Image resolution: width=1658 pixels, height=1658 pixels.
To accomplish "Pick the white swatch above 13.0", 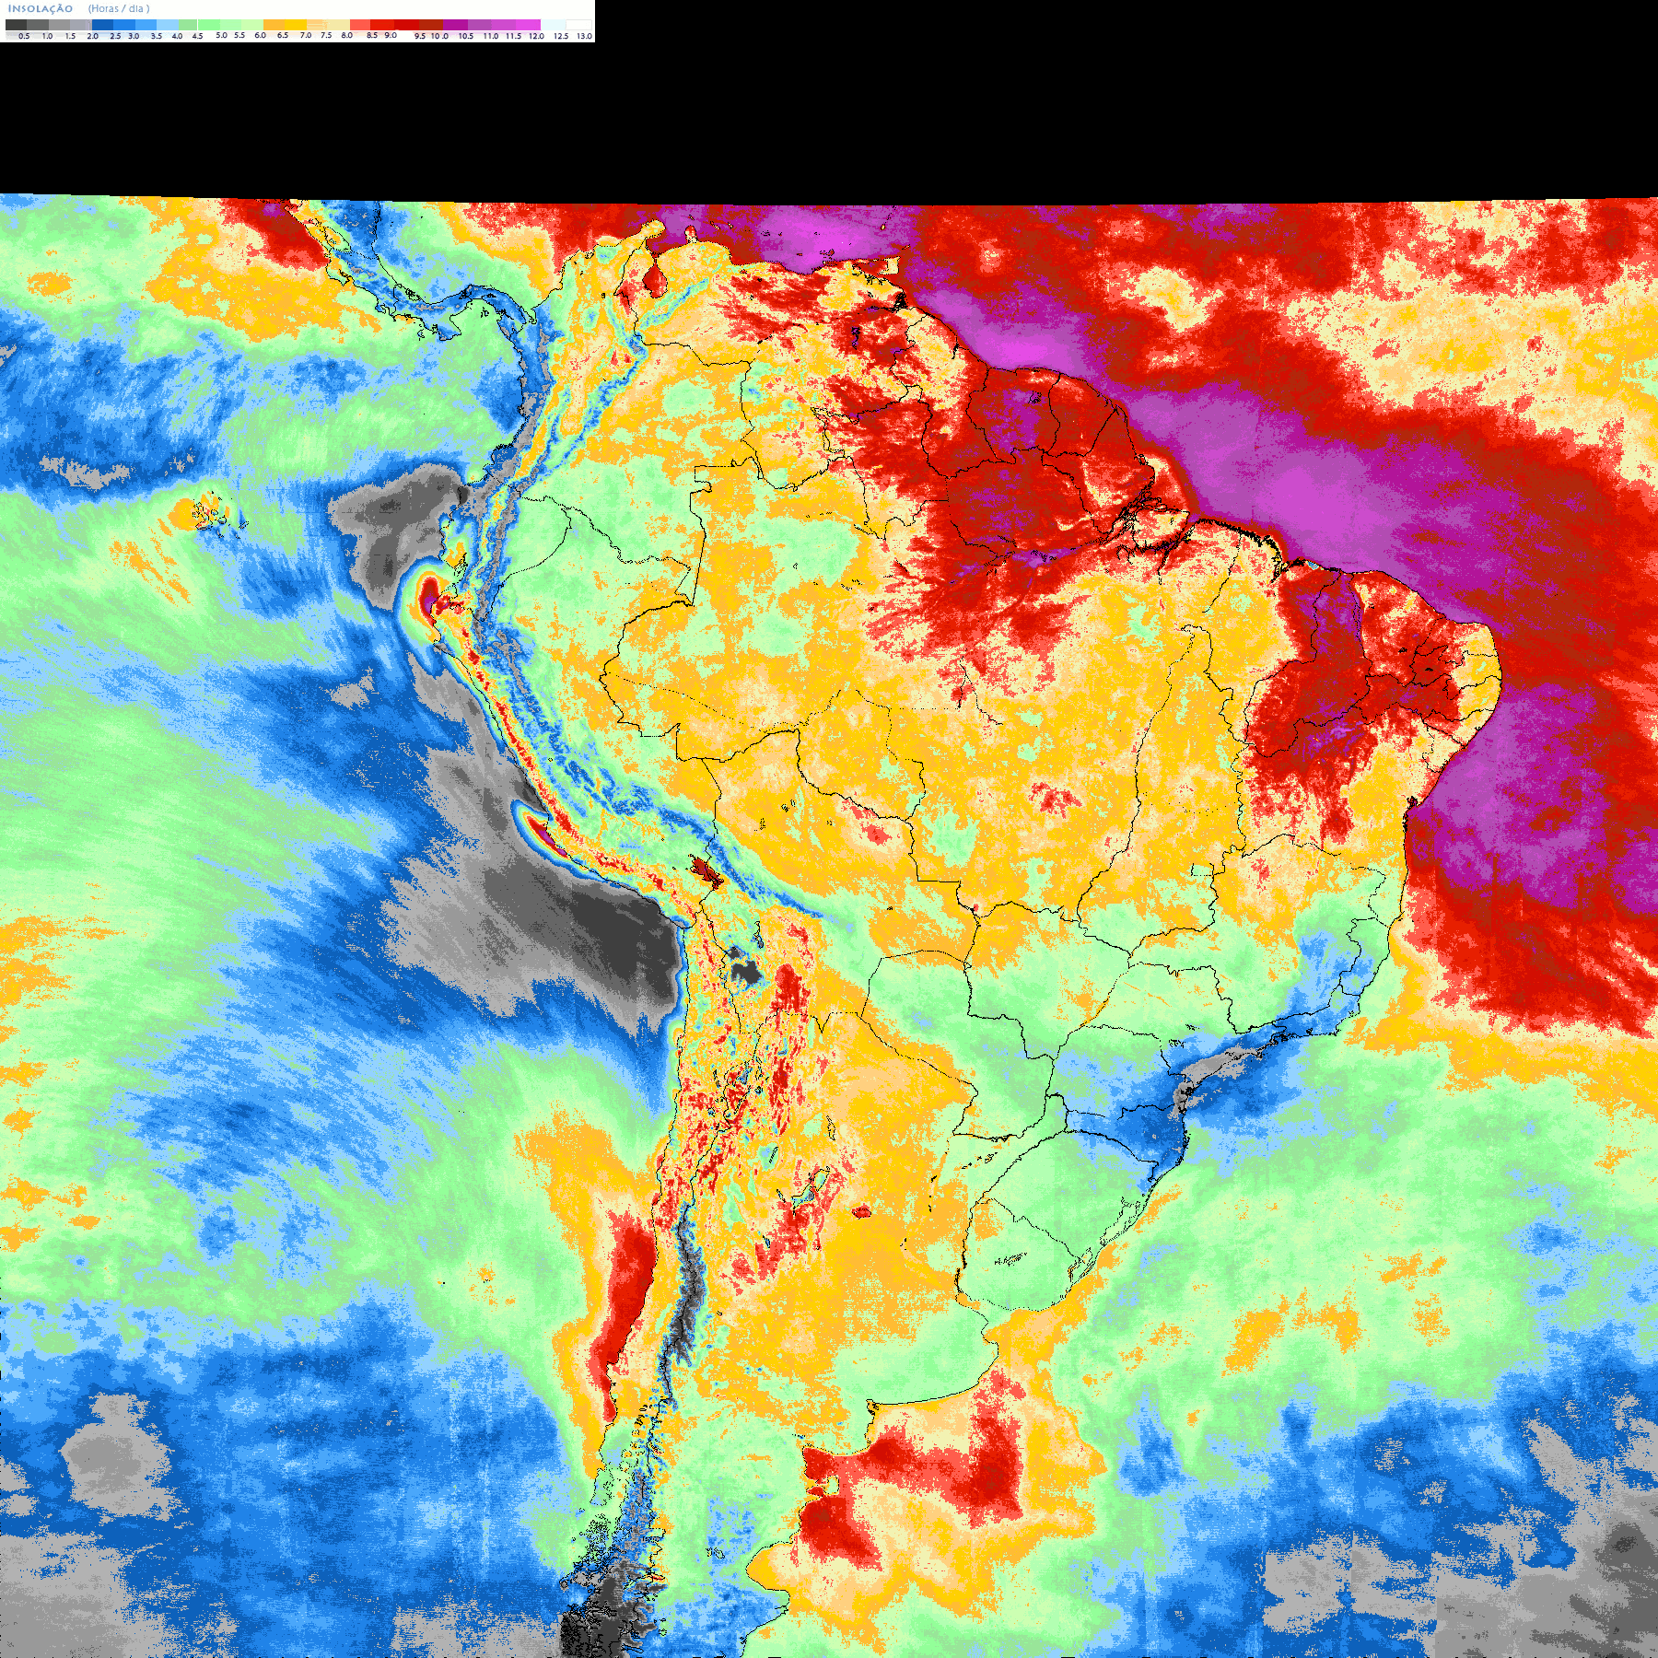I will (578, 25).
